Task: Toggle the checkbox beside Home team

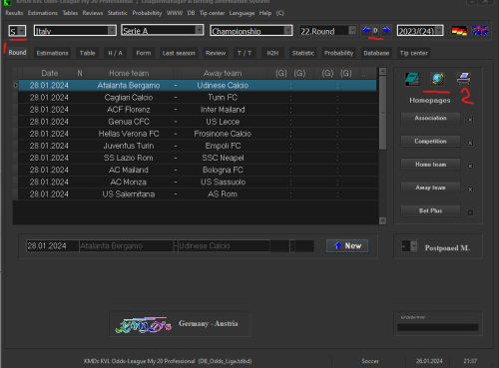Action: [x=470, y=166]
